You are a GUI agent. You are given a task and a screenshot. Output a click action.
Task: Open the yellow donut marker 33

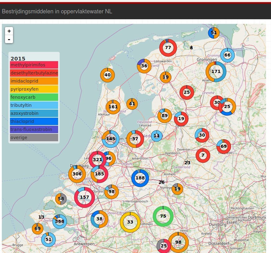[x=130, y=222]
